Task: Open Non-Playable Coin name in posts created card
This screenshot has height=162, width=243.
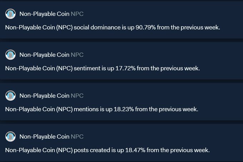Action: click(44, 137)
